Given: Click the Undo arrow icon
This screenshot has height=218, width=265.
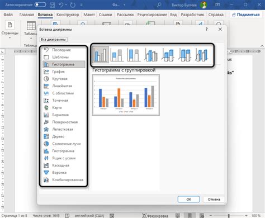Looking at the screenshot, I should (x=61, y=5).
